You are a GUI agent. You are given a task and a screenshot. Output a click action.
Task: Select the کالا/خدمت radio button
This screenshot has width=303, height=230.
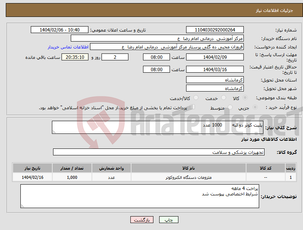click(196, 98)
